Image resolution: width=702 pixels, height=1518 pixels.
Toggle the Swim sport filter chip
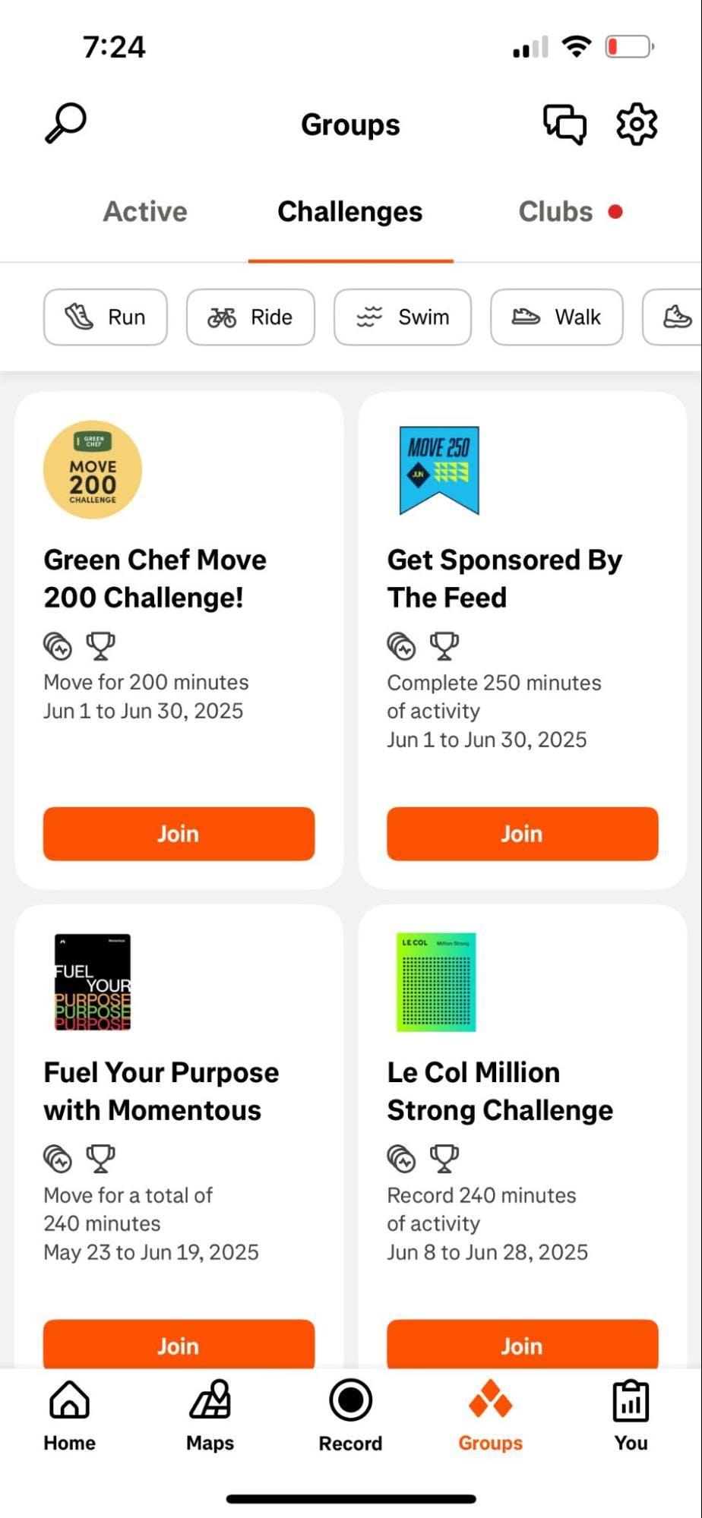(x=403, y=317)
